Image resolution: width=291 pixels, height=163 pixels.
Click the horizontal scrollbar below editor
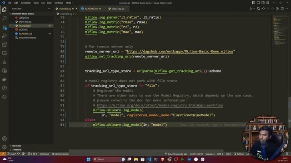coord(146,151)
